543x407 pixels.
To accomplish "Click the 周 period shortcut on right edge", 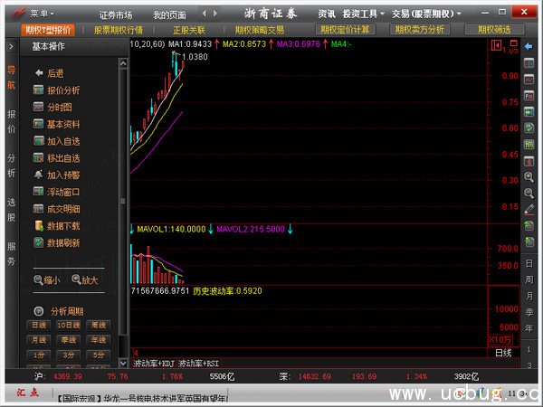I will click(529, 279).
